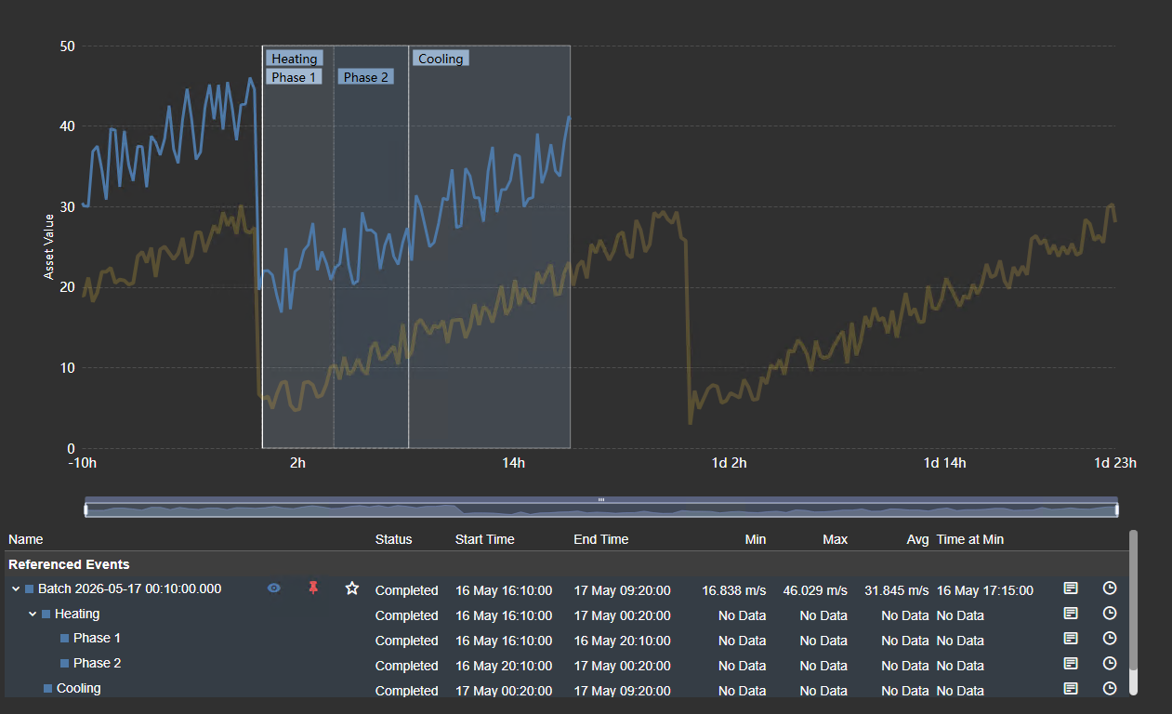This screenshot has height=714, width=1172.
Task: Open clock icon for Heating row
Action: click(1109, 614)
